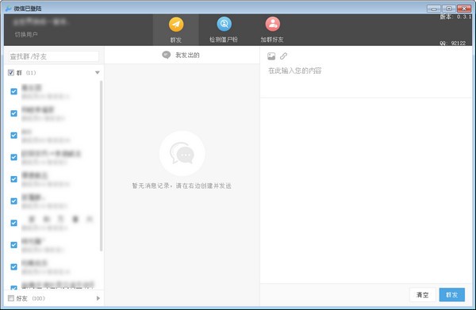The image size is (476, 310).
Task: Expand the 好友 section arrow
Action: coord(98,298)
